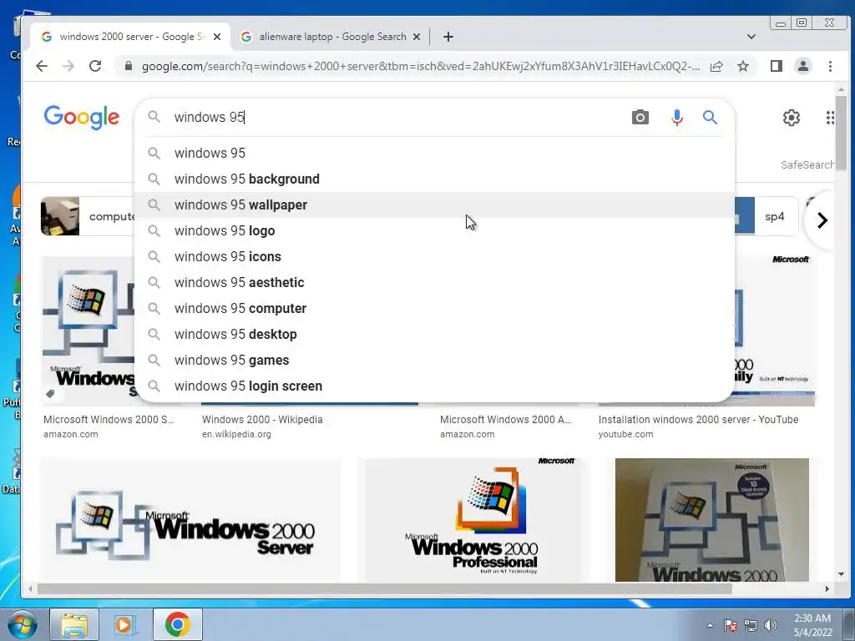This screenshot has height=641, width=855.
Task: Select 'windows 95 logo' suggestion
Action: click(434, 230)
